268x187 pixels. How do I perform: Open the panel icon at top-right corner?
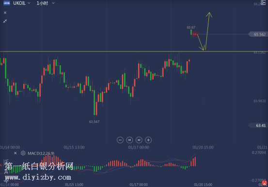click(x=264, y=3)
